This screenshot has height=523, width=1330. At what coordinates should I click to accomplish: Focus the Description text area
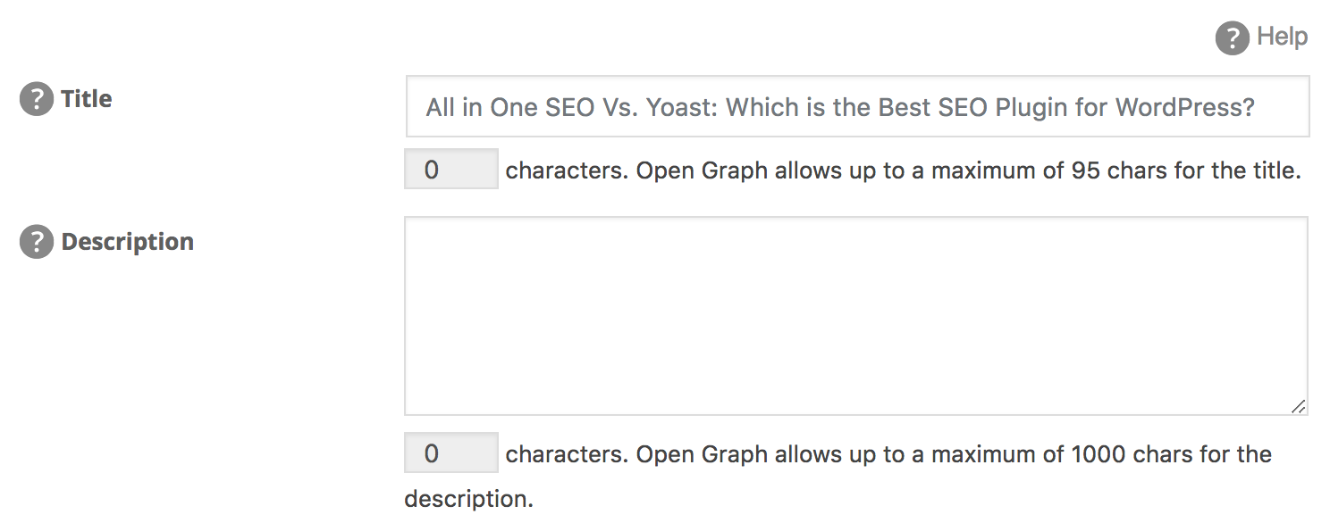pos(856,316)
